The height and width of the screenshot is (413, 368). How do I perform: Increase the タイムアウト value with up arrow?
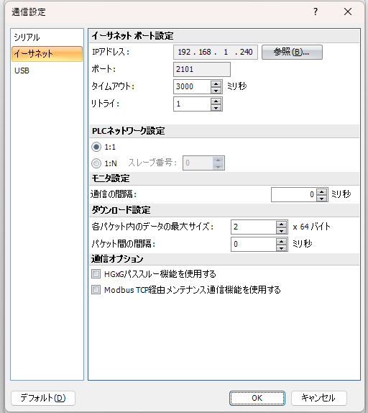pos(216,83)
